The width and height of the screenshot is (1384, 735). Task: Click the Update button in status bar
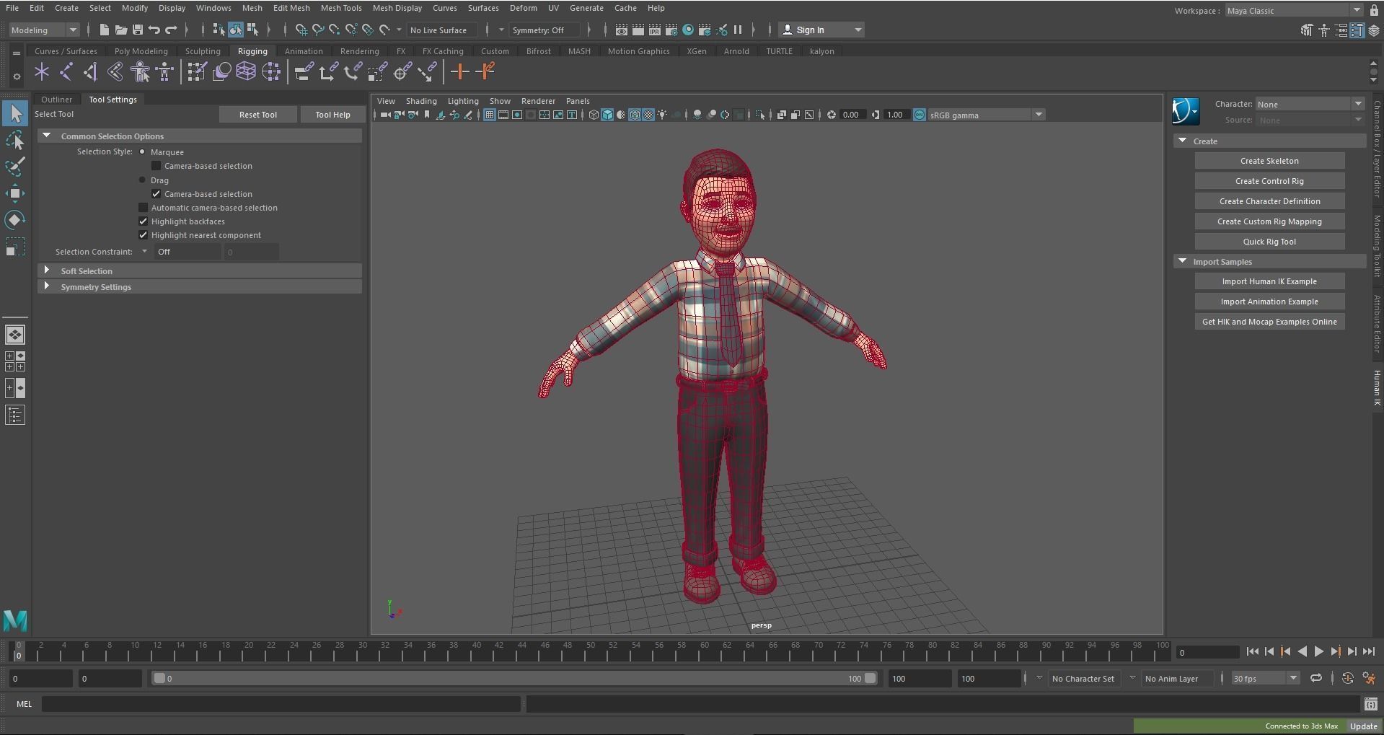(1363, 726)
